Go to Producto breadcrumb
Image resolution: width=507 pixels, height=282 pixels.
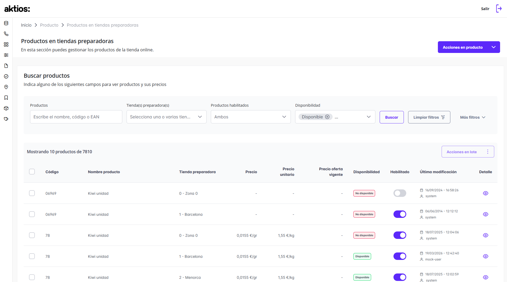(49, 25)
